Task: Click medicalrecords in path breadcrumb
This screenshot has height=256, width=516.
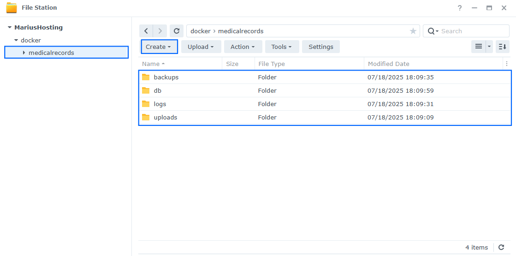Action: [x=241, y=31]
